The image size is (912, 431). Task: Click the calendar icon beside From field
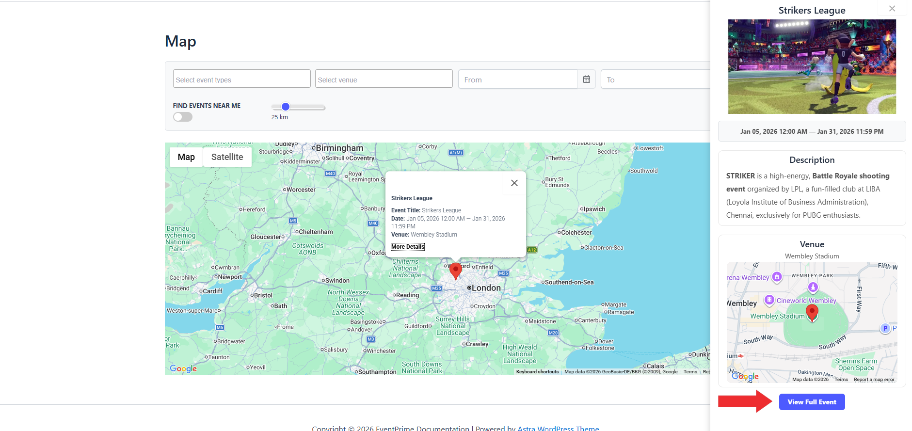[x=586, y=80]
